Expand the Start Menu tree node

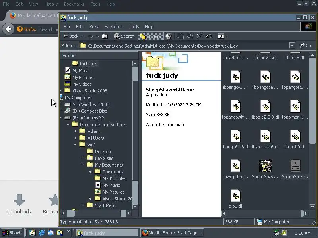pyautogui.click(x=83, y=205)
